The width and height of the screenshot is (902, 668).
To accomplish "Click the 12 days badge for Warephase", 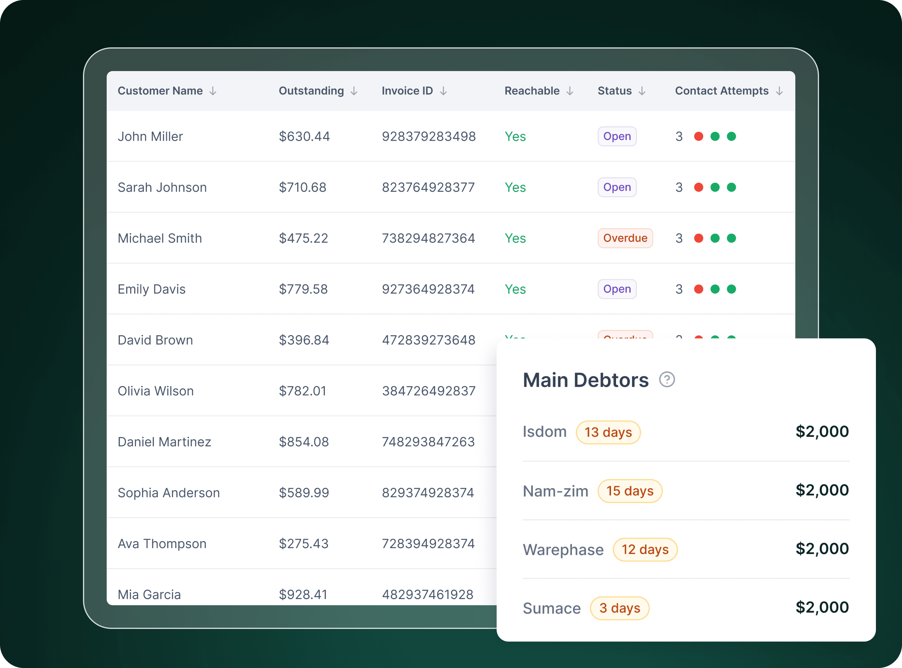I will point(645,550).
